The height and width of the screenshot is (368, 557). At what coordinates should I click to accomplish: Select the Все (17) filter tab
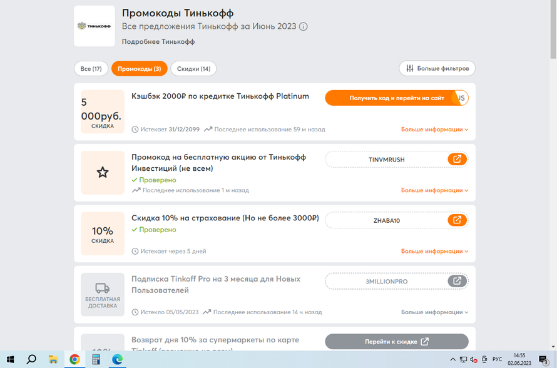point(91,69)
